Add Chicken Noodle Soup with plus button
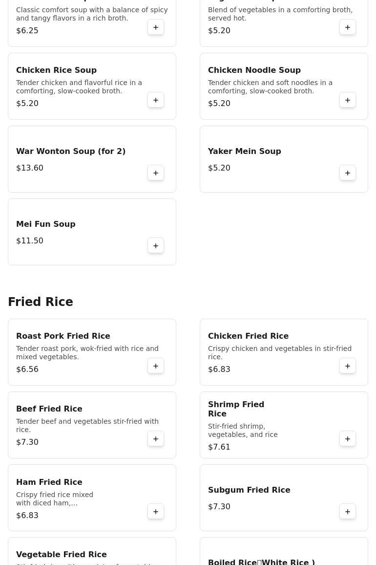This screenshot has height=565, width=376. tap(348, 100)
